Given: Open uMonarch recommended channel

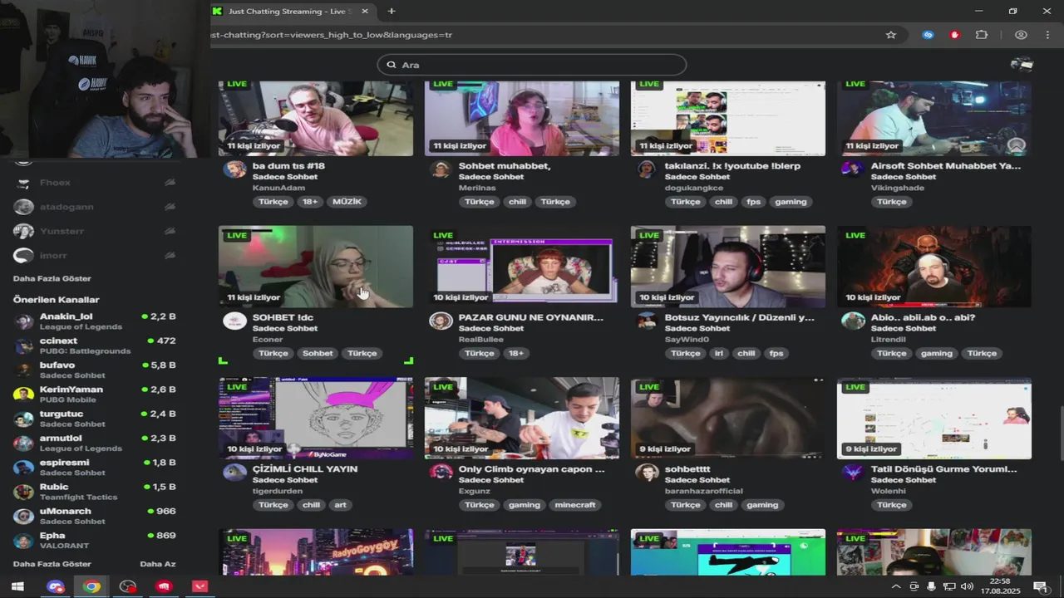Looking at the screenshot, I should tap(95, 516).
